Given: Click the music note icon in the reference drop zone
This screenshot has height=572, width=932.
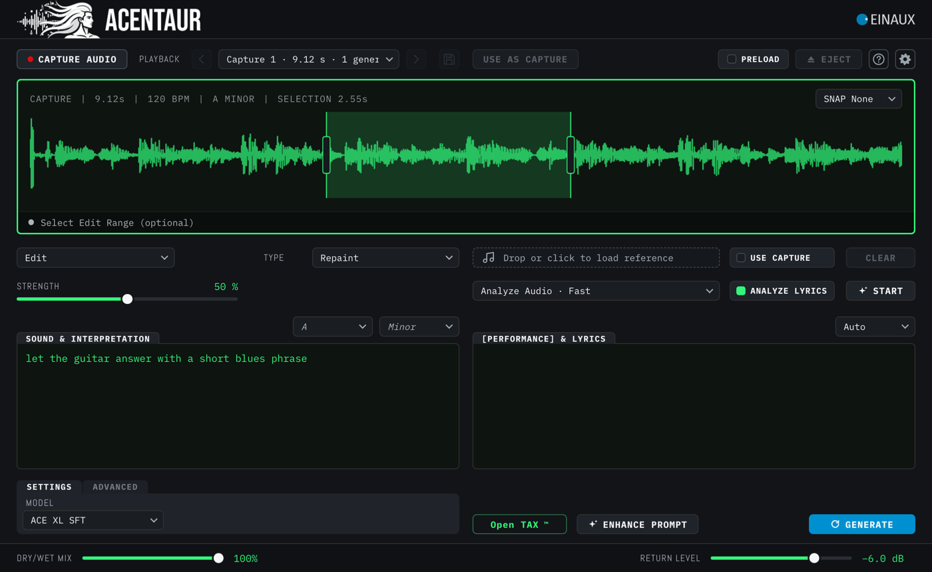Looking at the screenshot, I should click(489, 257).
